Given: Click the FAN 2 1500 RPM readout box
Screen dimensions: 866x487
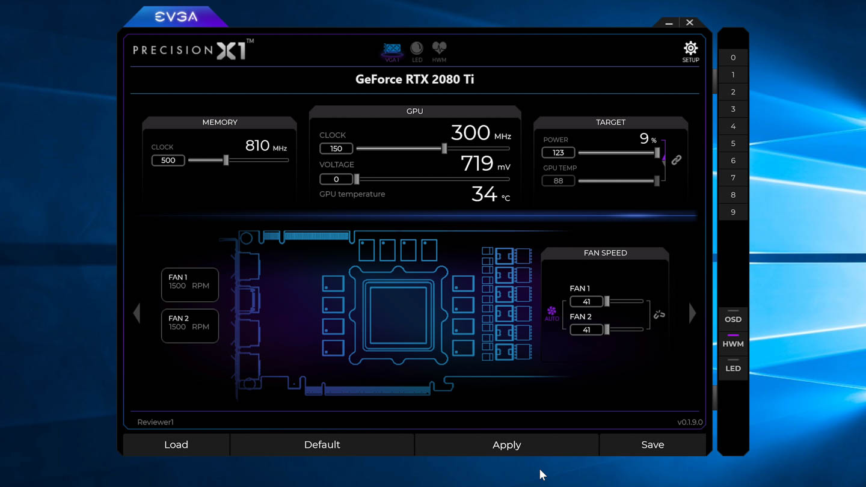Looking at the screenshot, I should (190, 326).
